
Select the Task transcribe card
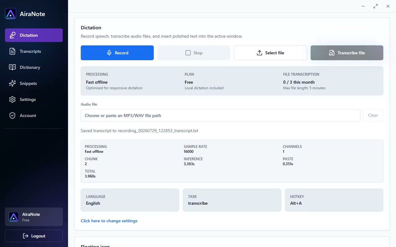tap(232, 200)
